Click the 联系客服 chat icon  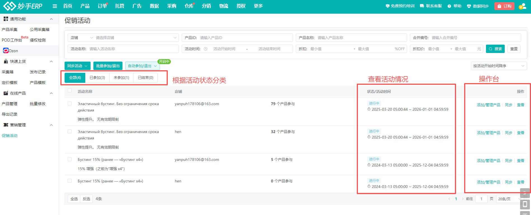pos(422,6)
